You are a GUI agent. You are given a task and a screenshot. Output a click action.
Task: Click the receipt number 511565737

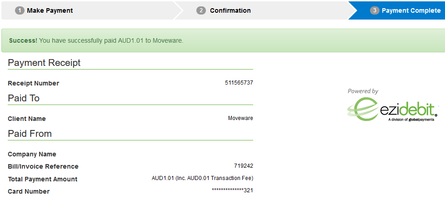click(239, 83)
